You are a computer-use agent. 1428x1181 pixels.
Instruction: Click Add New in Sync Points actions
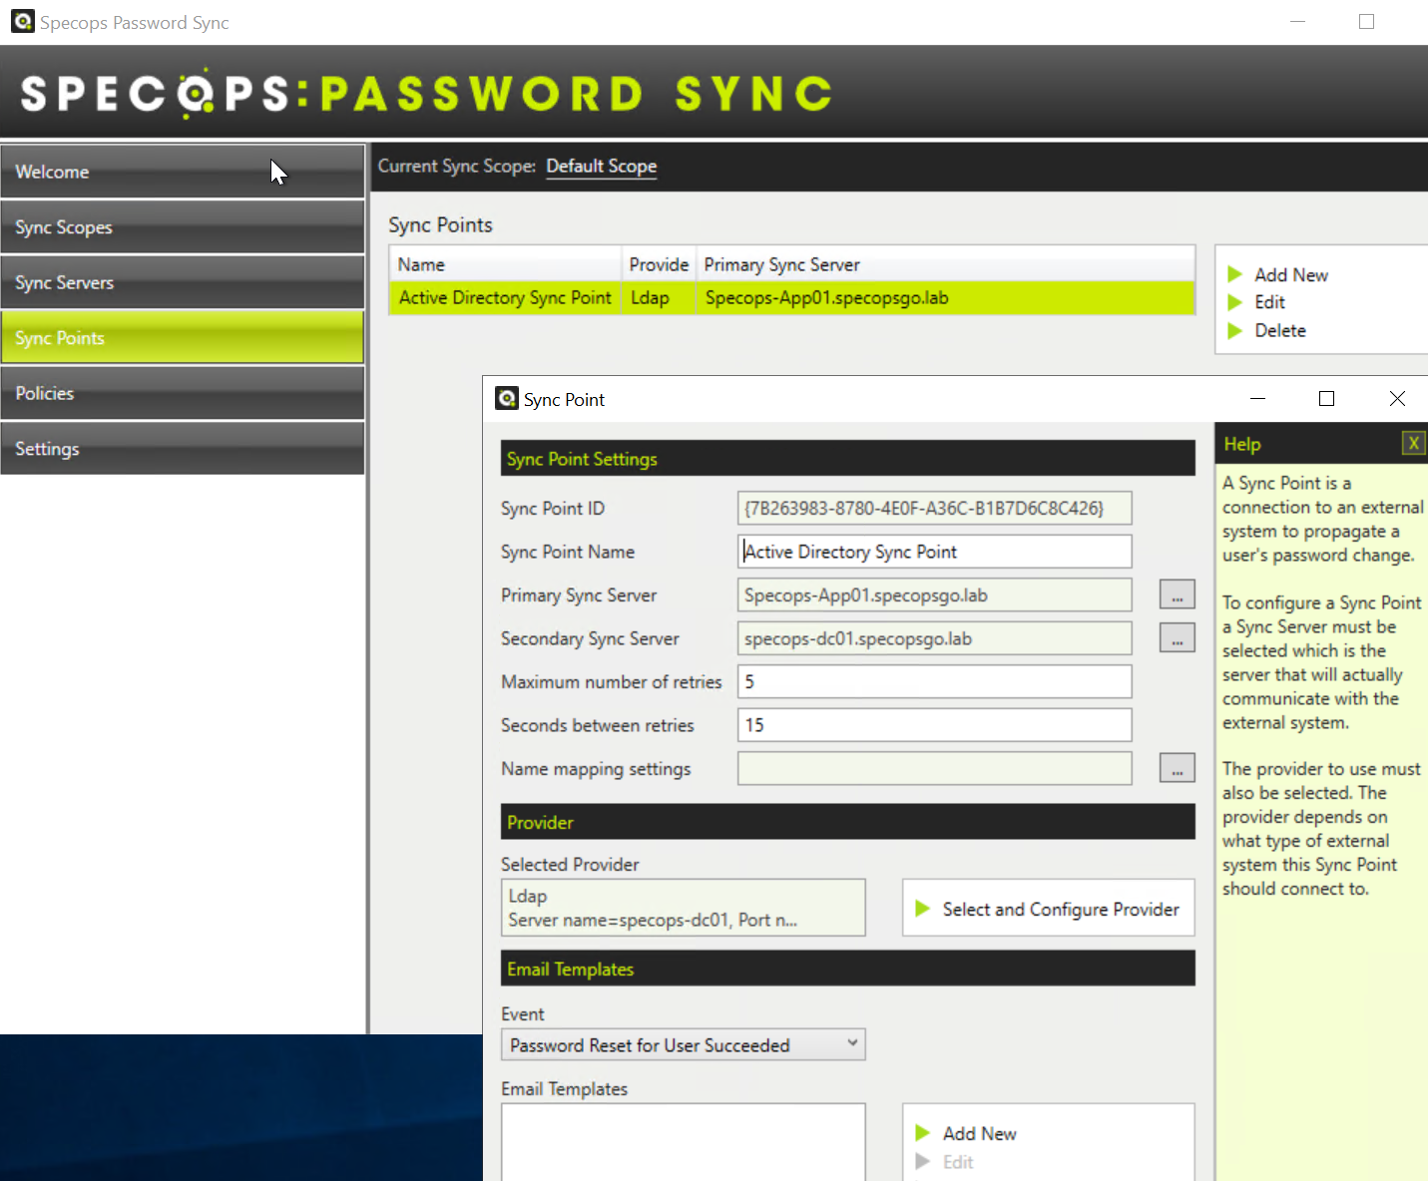1290,275
